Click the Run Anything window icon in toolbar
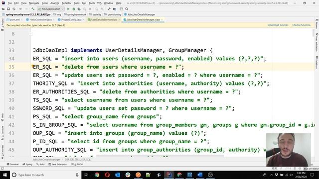The image size is (319, 179). pos(121,9)
